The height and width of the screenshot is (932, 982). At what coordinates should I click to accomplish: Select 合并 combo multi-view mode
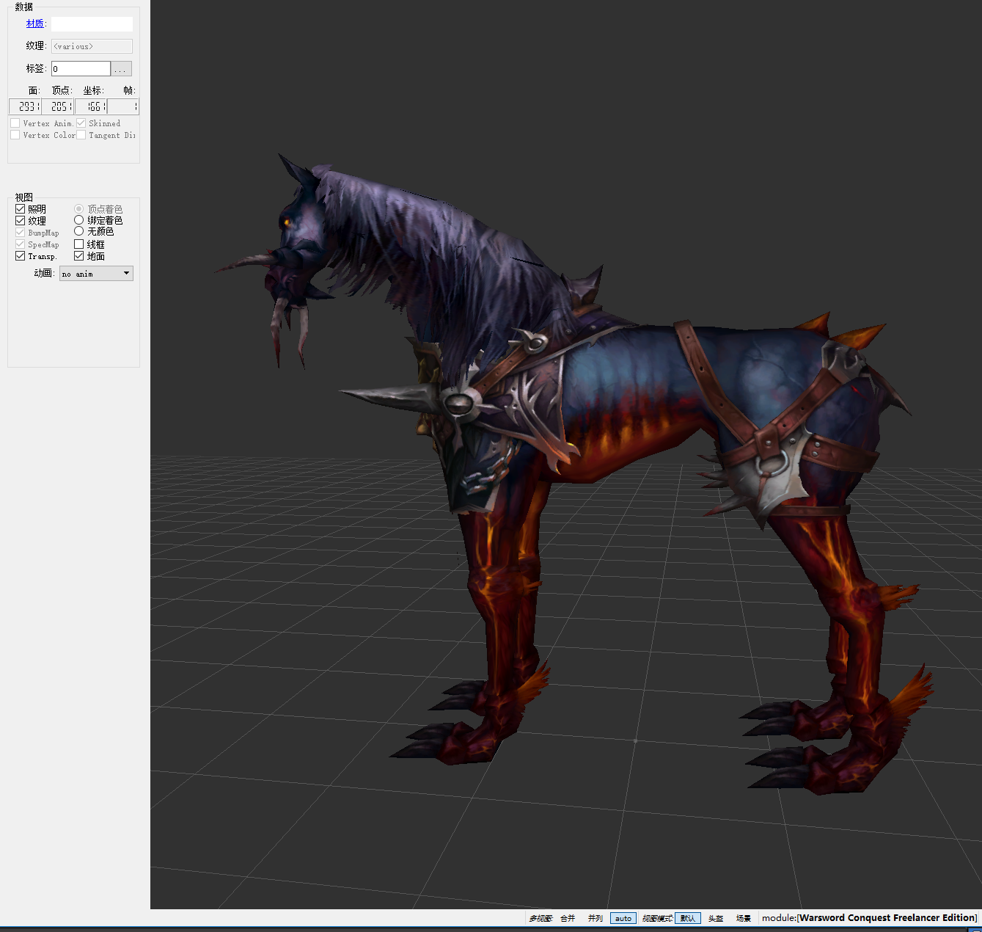coord(568,918)
